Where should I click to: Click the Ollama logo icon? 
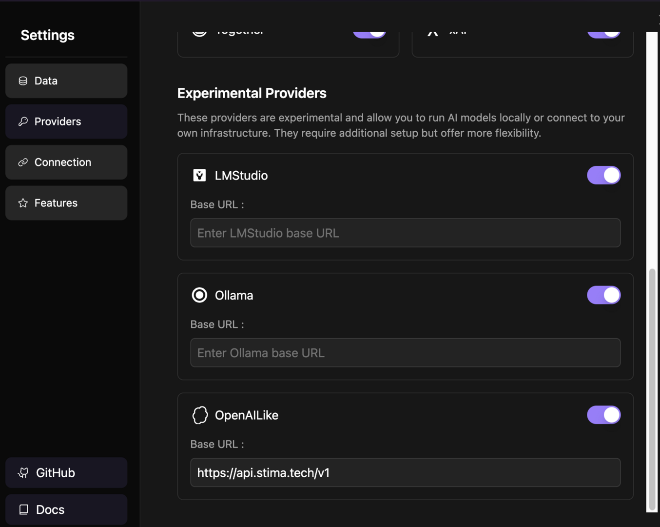click(x=199, y=295)
